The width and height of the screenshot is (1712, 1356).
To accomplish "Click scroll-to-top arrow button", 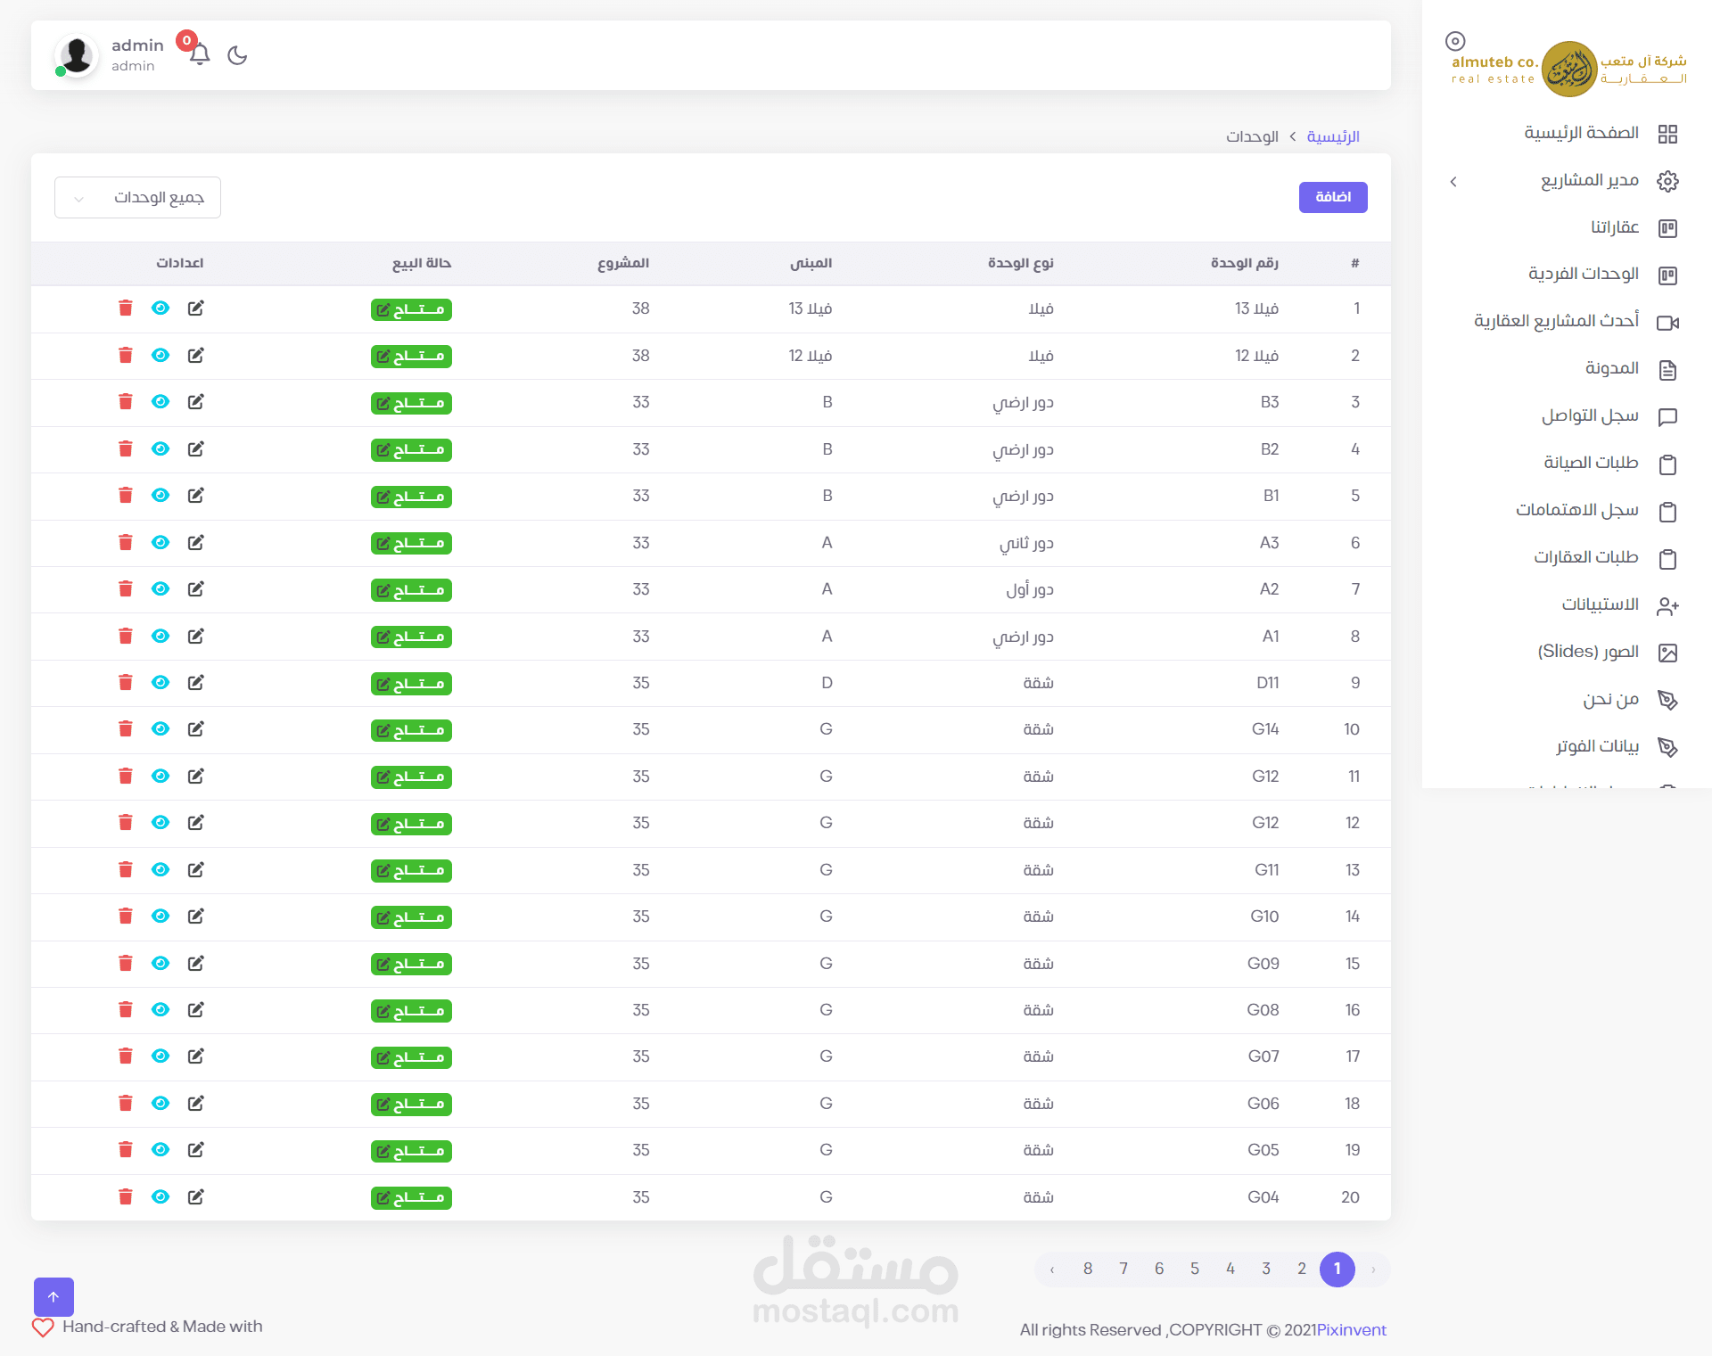I will click(53, 1296).
